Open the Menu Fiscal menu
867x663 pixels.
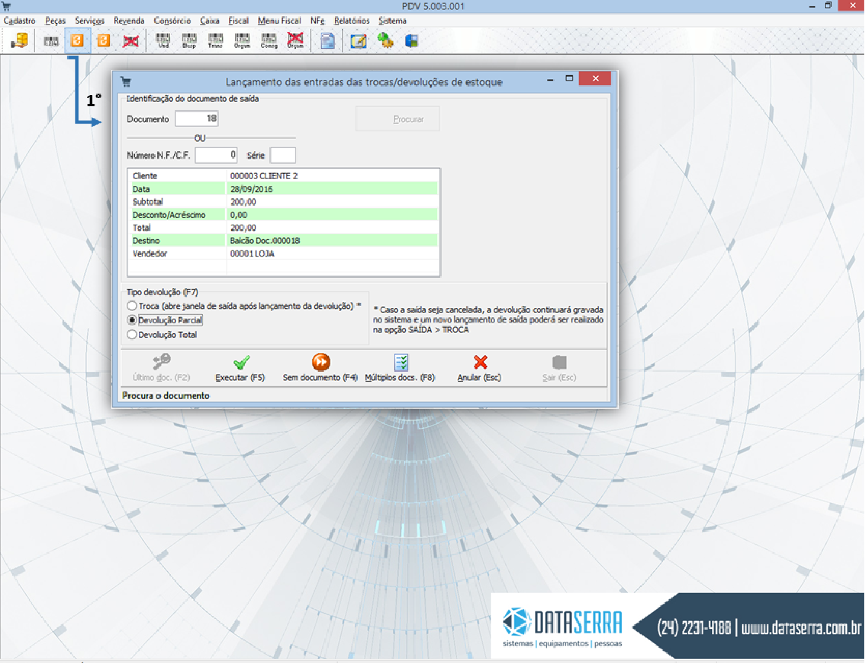[279, 21]
